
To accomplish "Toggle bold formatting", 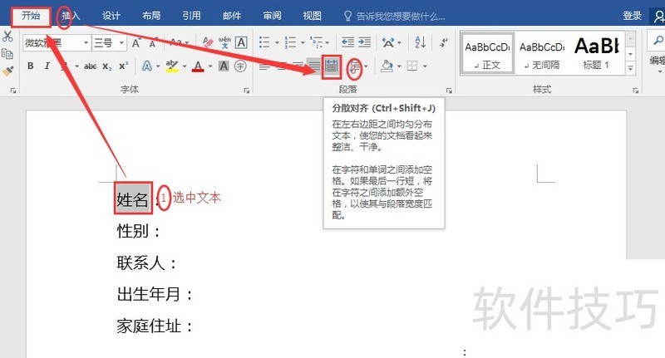I will point(31,66).
